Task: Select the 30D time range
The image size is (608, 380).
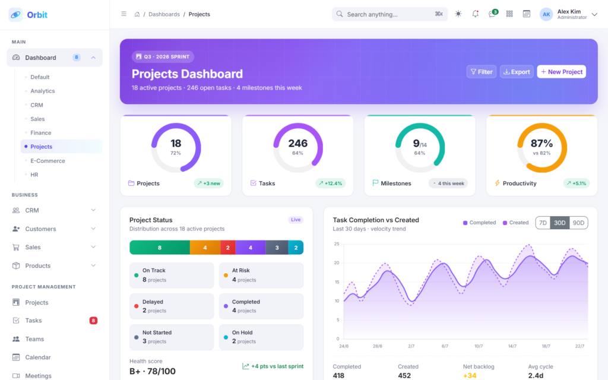Action: click(559, 223)
